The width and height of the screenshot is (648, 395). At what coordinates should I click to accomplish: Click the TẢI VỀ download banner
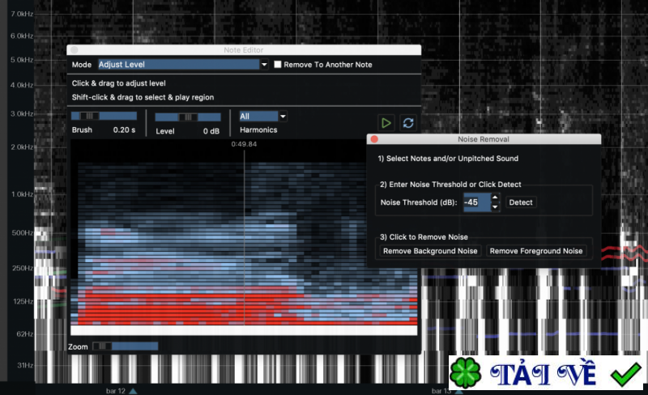(x=546, y=372)
